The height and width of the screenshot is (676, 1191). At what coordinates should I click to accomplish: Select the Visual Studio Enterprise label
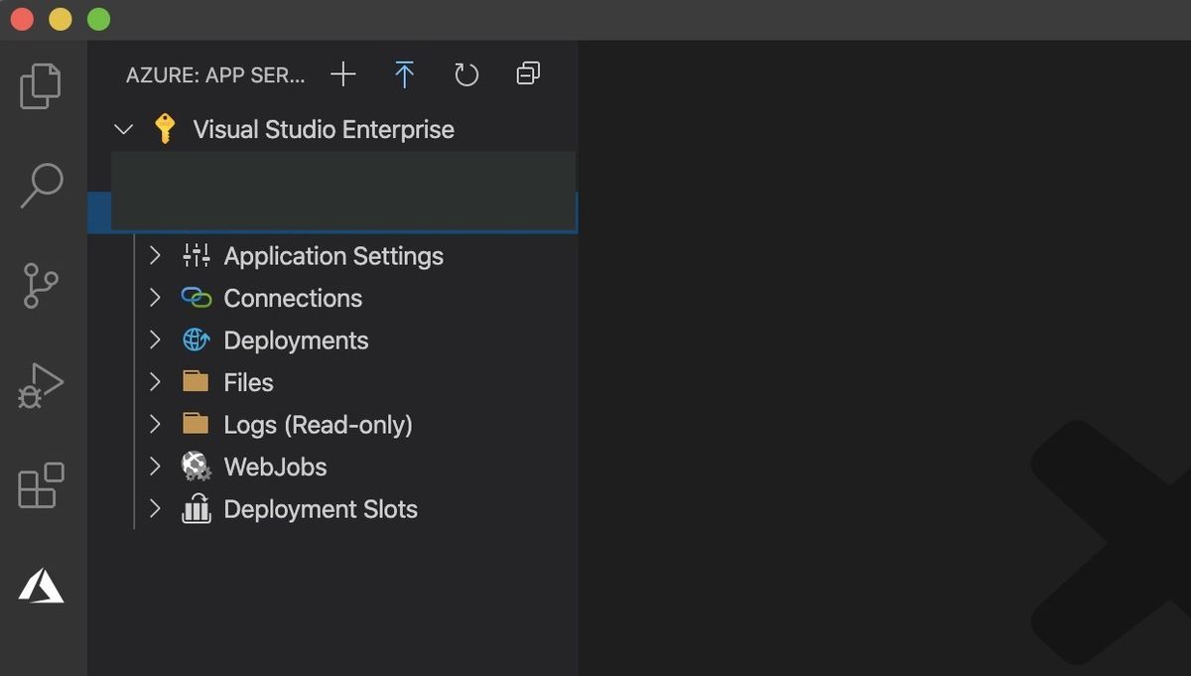(324, 129)
